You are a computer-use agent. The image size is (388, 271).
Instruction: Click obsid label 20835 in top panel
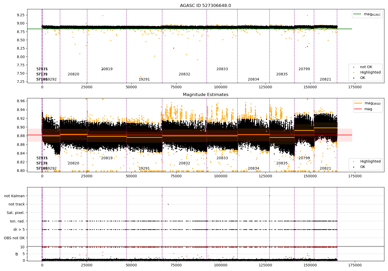(282, 74)
